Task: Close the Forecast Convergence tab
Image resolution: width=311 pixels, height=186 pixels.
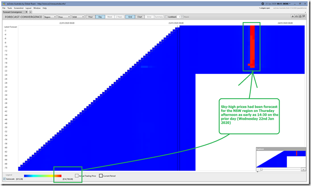Action: click(x=27, y=12)
